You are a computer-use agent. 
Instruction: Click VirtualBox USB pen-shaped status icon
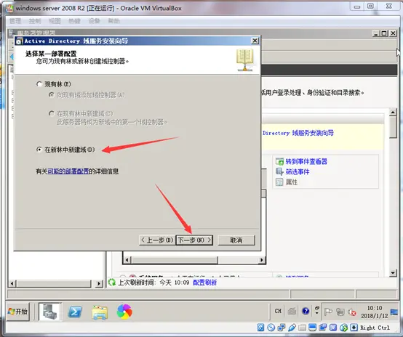point(292,328)
